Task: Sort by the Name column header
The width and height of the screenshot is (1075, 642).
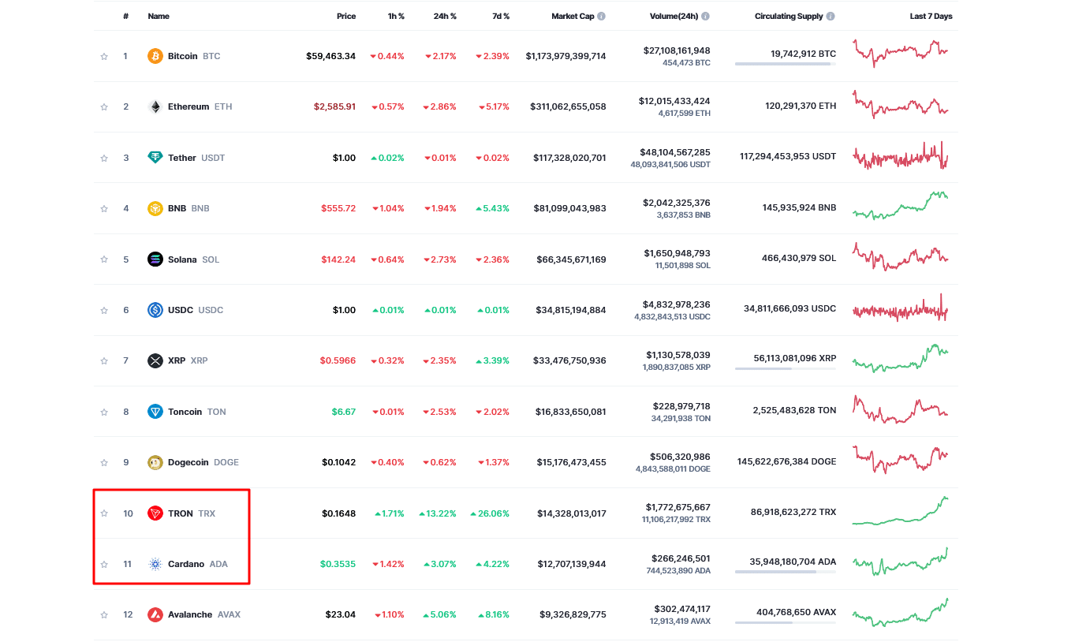Action: (x=159, y=17)
